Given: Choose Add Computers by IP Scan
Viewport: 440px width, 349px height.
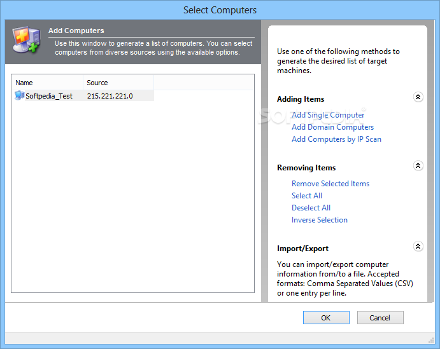Looking at the screenshot, I should [336, 139].
